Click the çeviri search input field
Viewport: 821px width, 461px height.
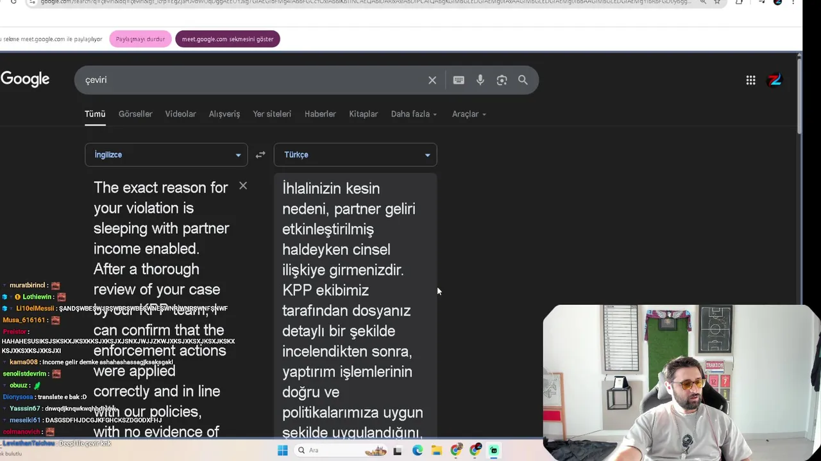click(253, 80)
